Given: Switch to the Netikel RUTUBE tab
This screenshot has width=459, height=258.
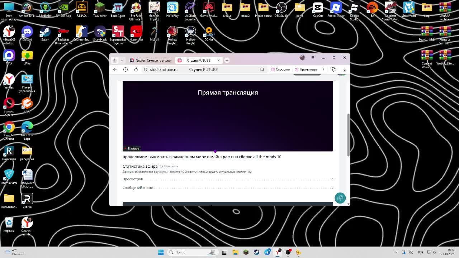Looking at the screenshot, I should 151,60.
